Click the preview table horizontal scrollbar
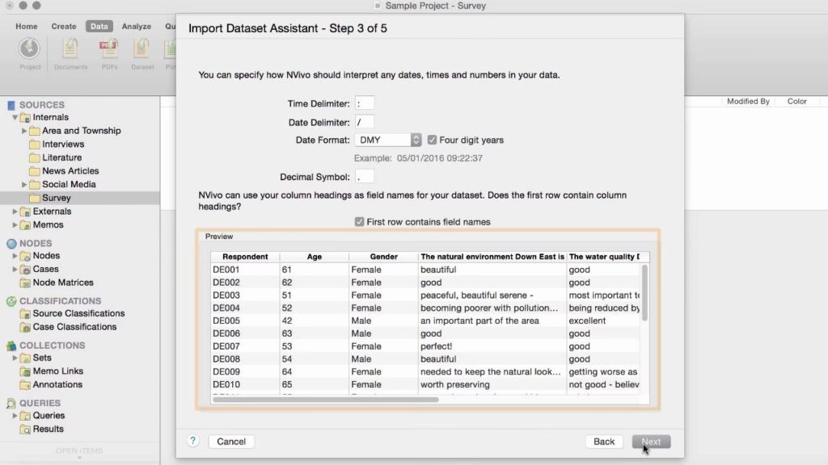This screenshot has height=465, width=828. click(325, 400)
